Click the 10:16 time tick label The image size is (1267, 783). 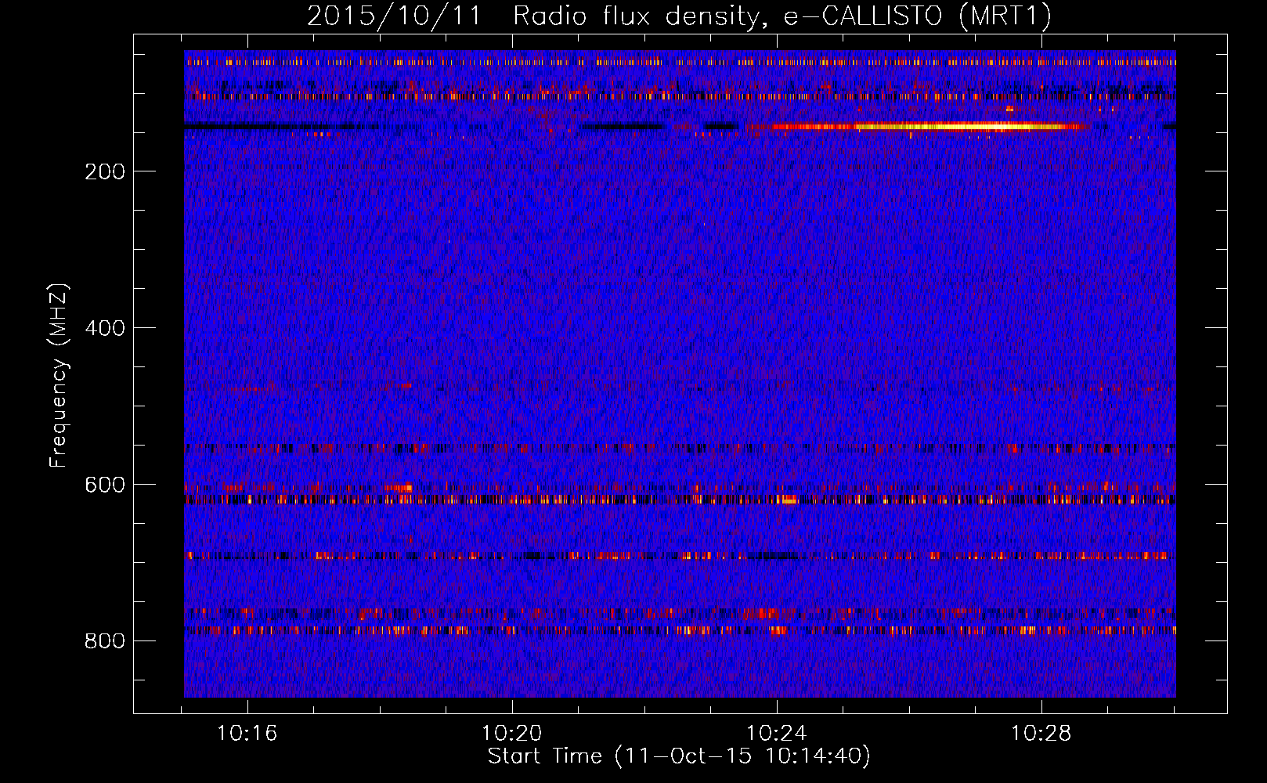click(247, 734)
